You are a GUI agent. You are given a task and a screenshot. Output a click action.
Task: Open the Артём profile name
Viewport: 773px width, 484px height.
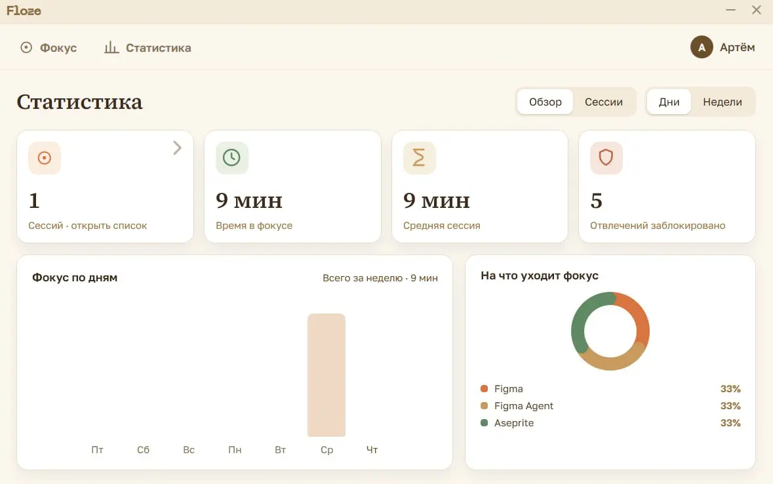point(737,47)
